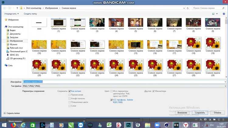This screenshot has height=128, width=228.
Task: Open Zoom from the taskbar
Action: pos(157,125)
